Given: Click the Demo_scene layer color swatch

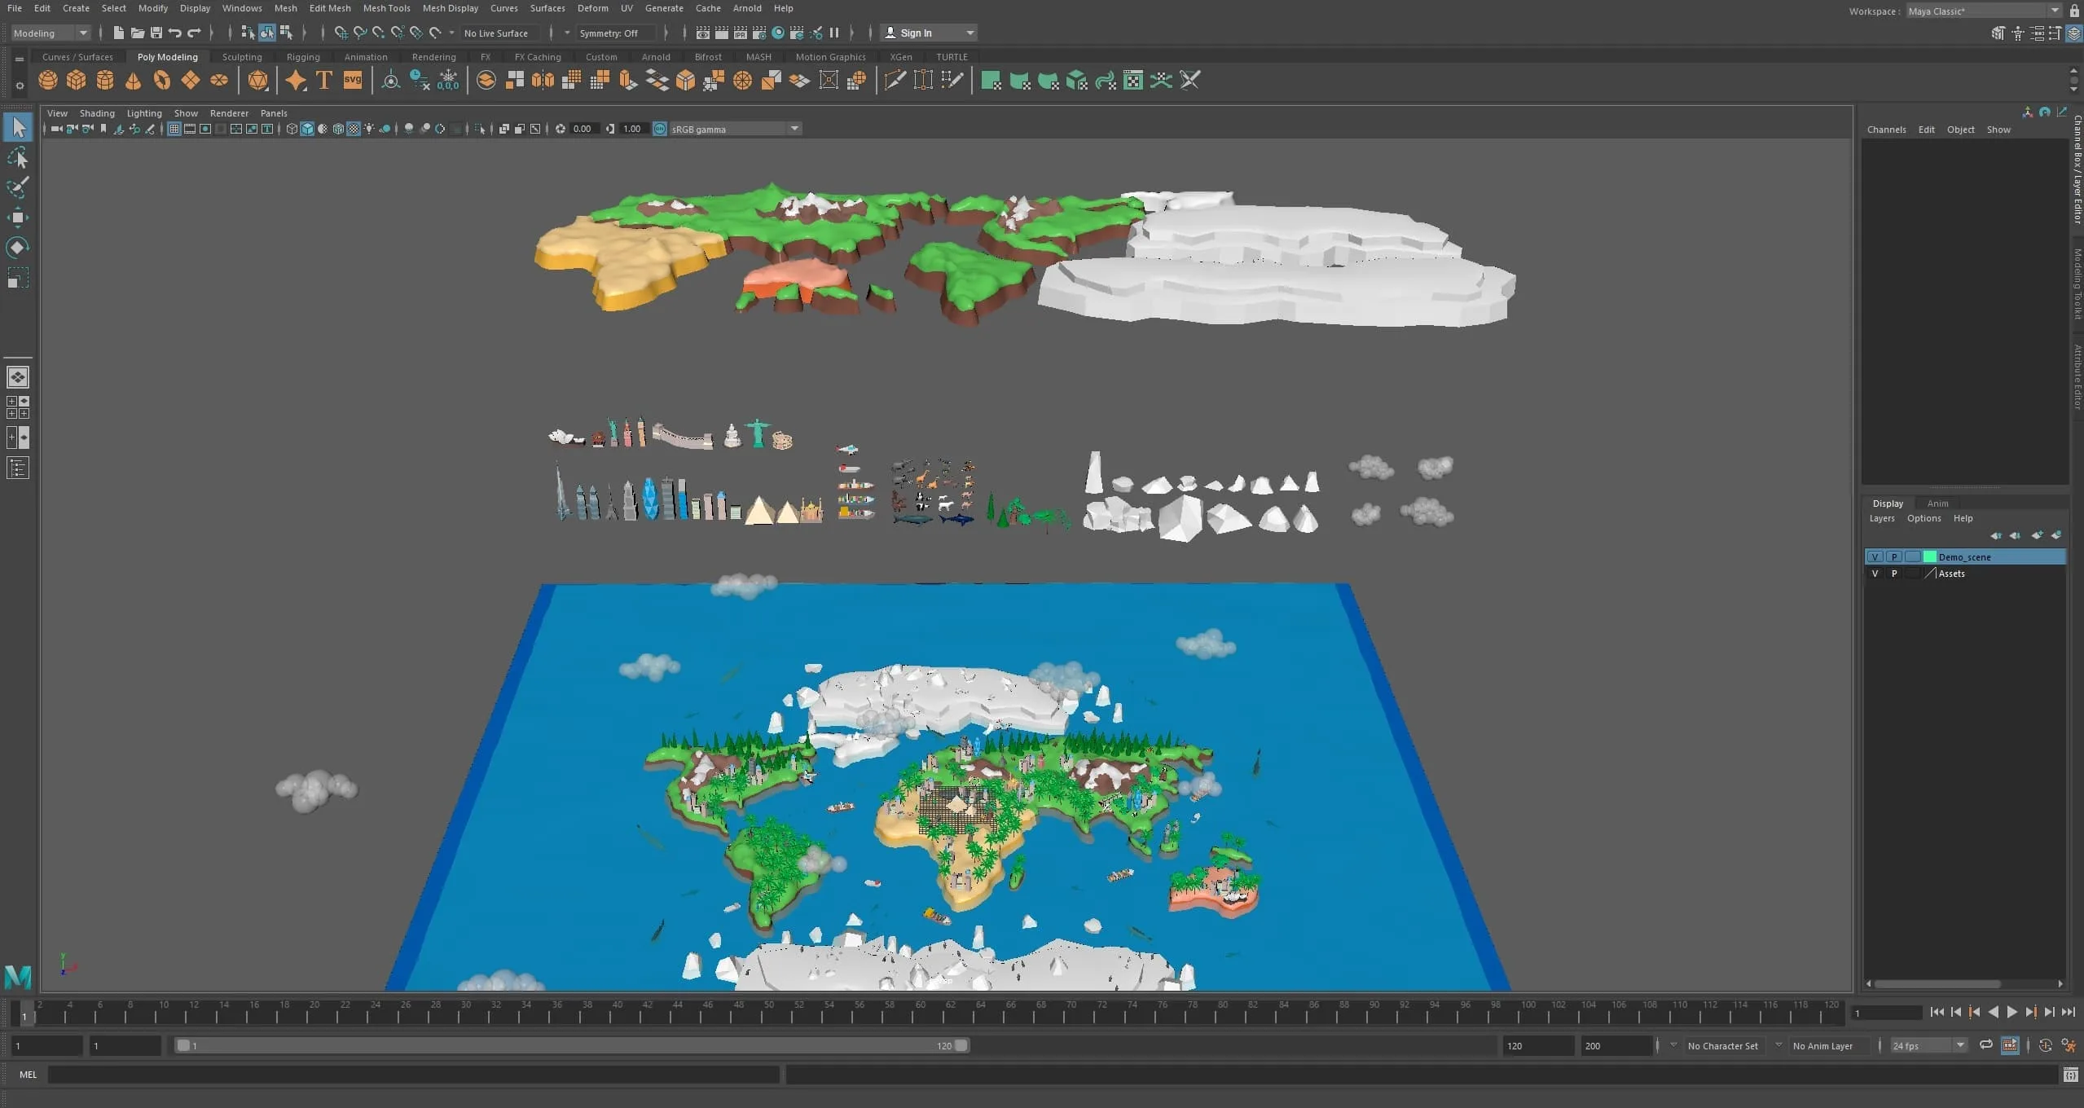Looking at the screenshot, I should click(1929, 557).
